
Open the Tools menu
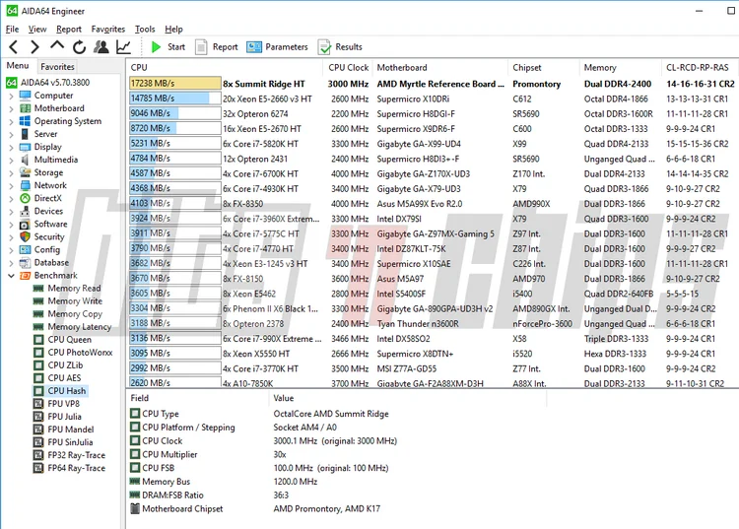point(145,30)
